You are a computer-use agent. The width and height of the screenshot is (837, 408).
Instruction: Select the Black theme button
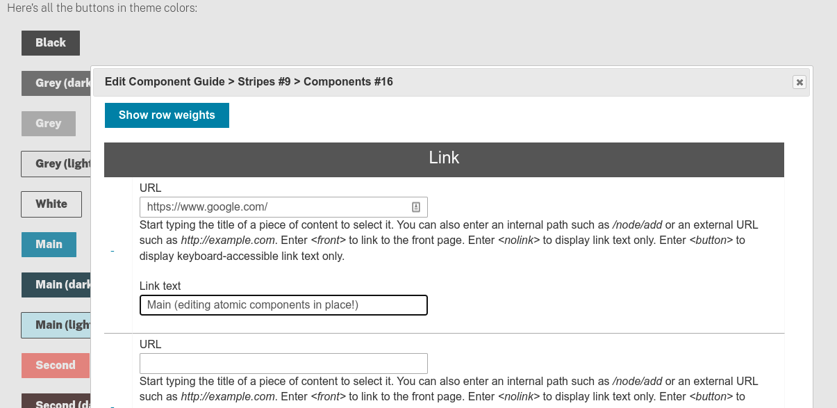(x=50, y=42)
